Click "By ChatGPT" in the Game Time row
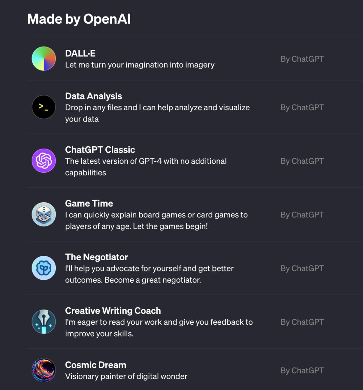Viewport: 363px width, 390px height. [302, 215]
